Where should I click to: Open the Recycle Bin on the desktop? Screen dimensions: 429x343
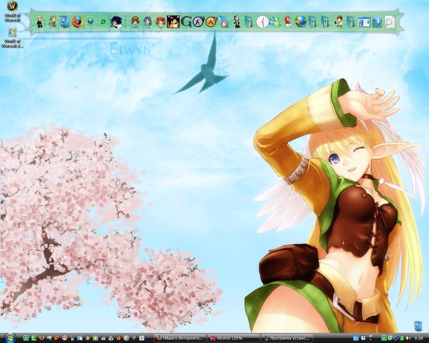click(x=418, y=326)
